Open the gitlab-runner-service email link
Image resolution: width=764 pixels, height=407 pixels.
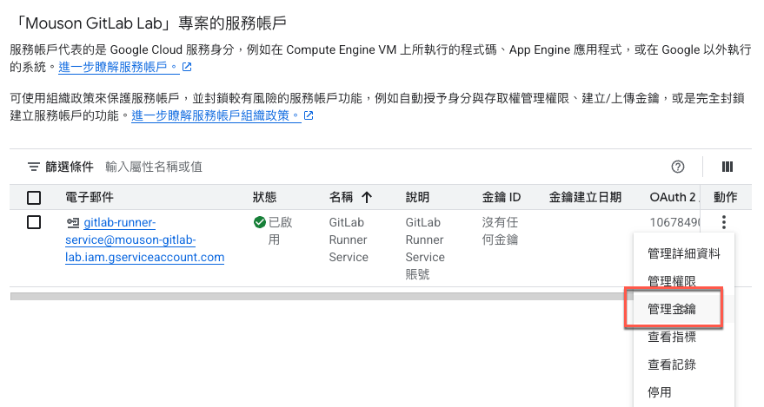tap(144, 240)
